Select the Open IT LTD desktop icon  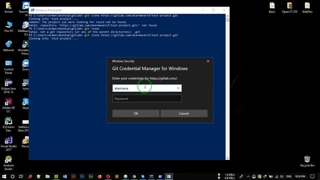pos(289,7)
